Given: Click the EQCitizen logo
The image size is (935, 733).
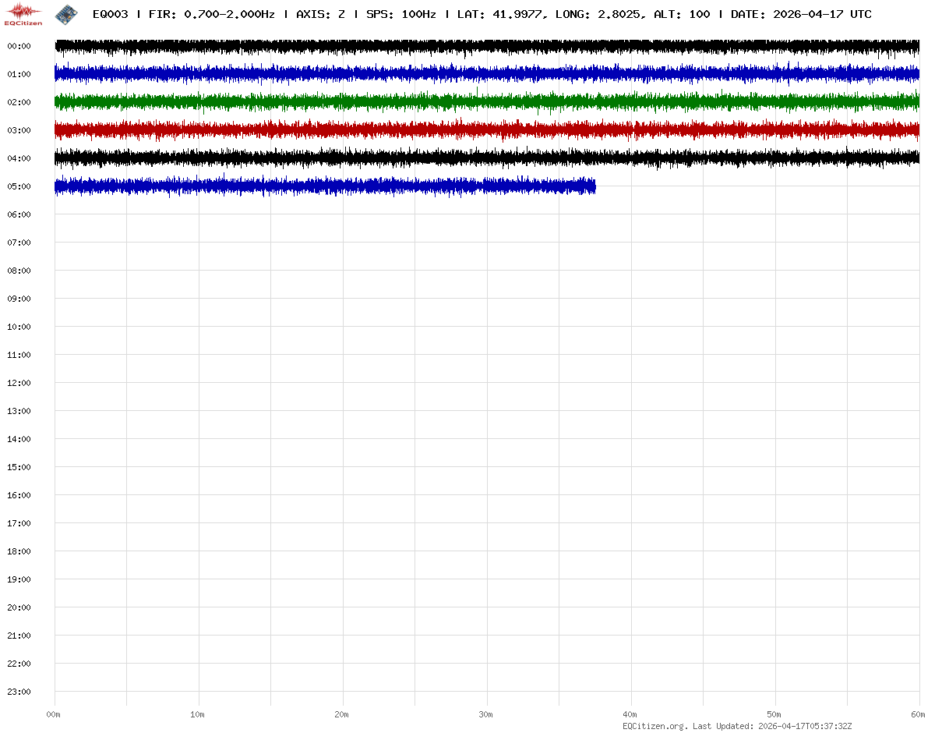Looking at the screenshot, I should point(23,14).
